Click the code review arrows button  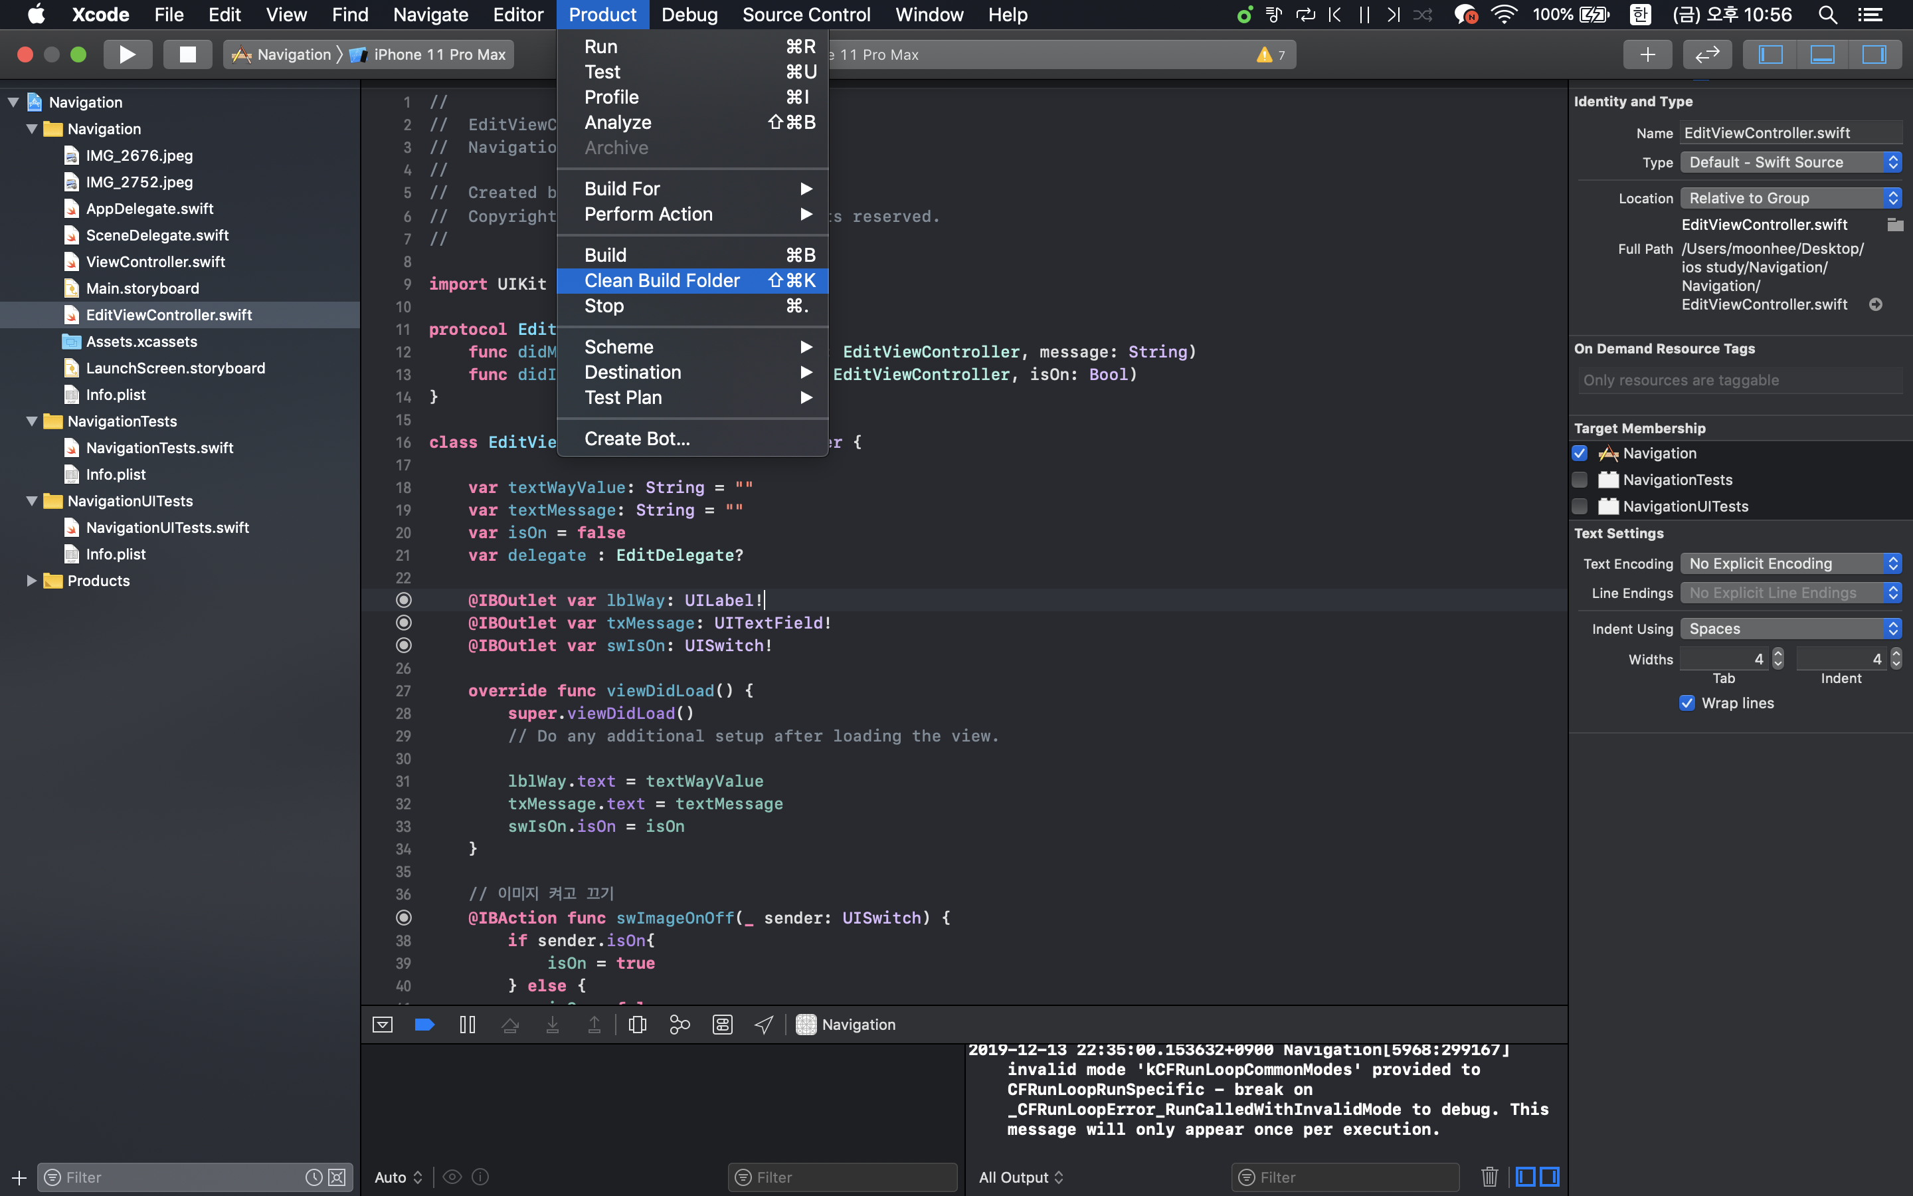pos(1708,54)
